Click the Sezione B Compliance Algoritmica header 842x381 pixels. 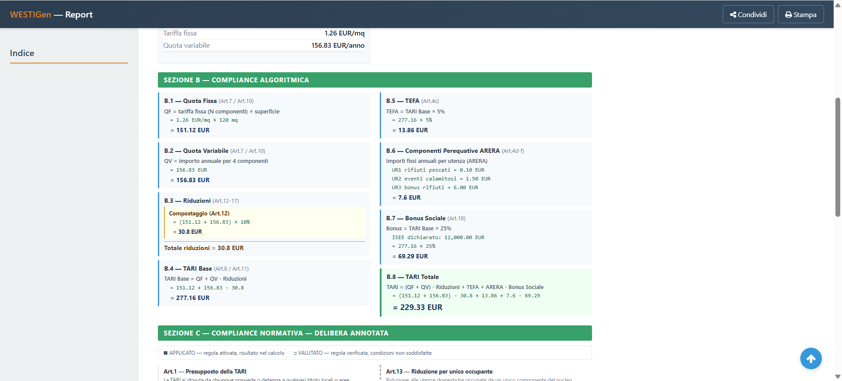click(x=375, y=80)
